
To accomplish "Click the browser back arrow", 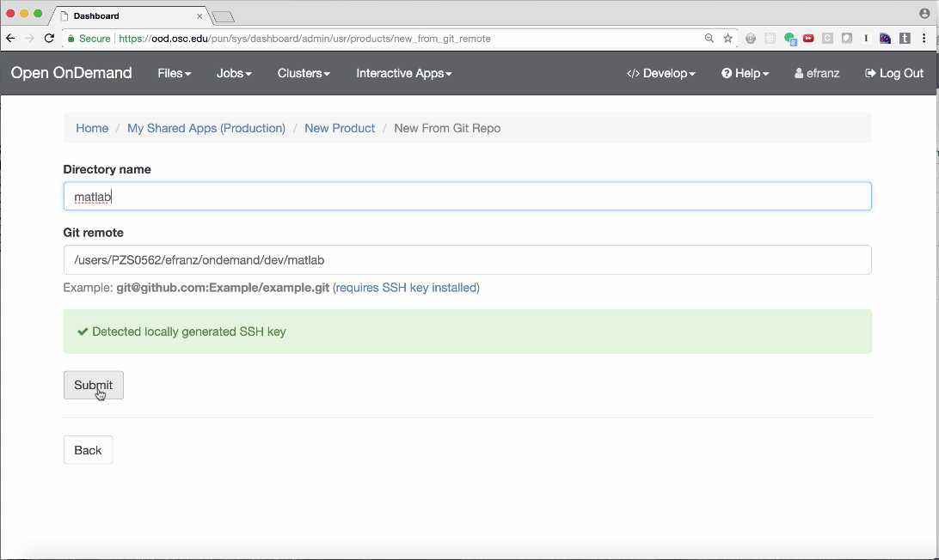I will tap(10, 39).
